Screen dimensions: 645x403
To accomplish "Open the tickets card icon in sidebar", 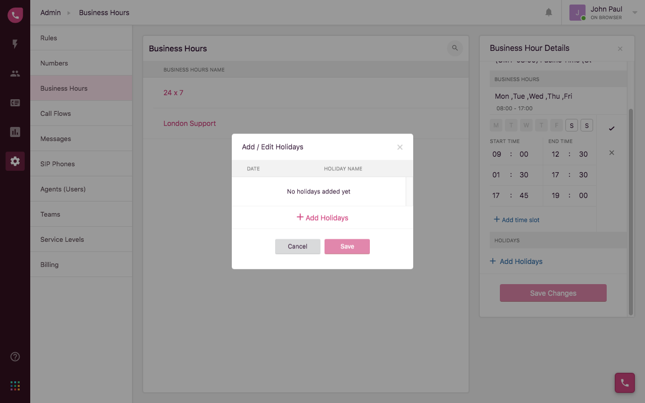I will pos(15,103).
